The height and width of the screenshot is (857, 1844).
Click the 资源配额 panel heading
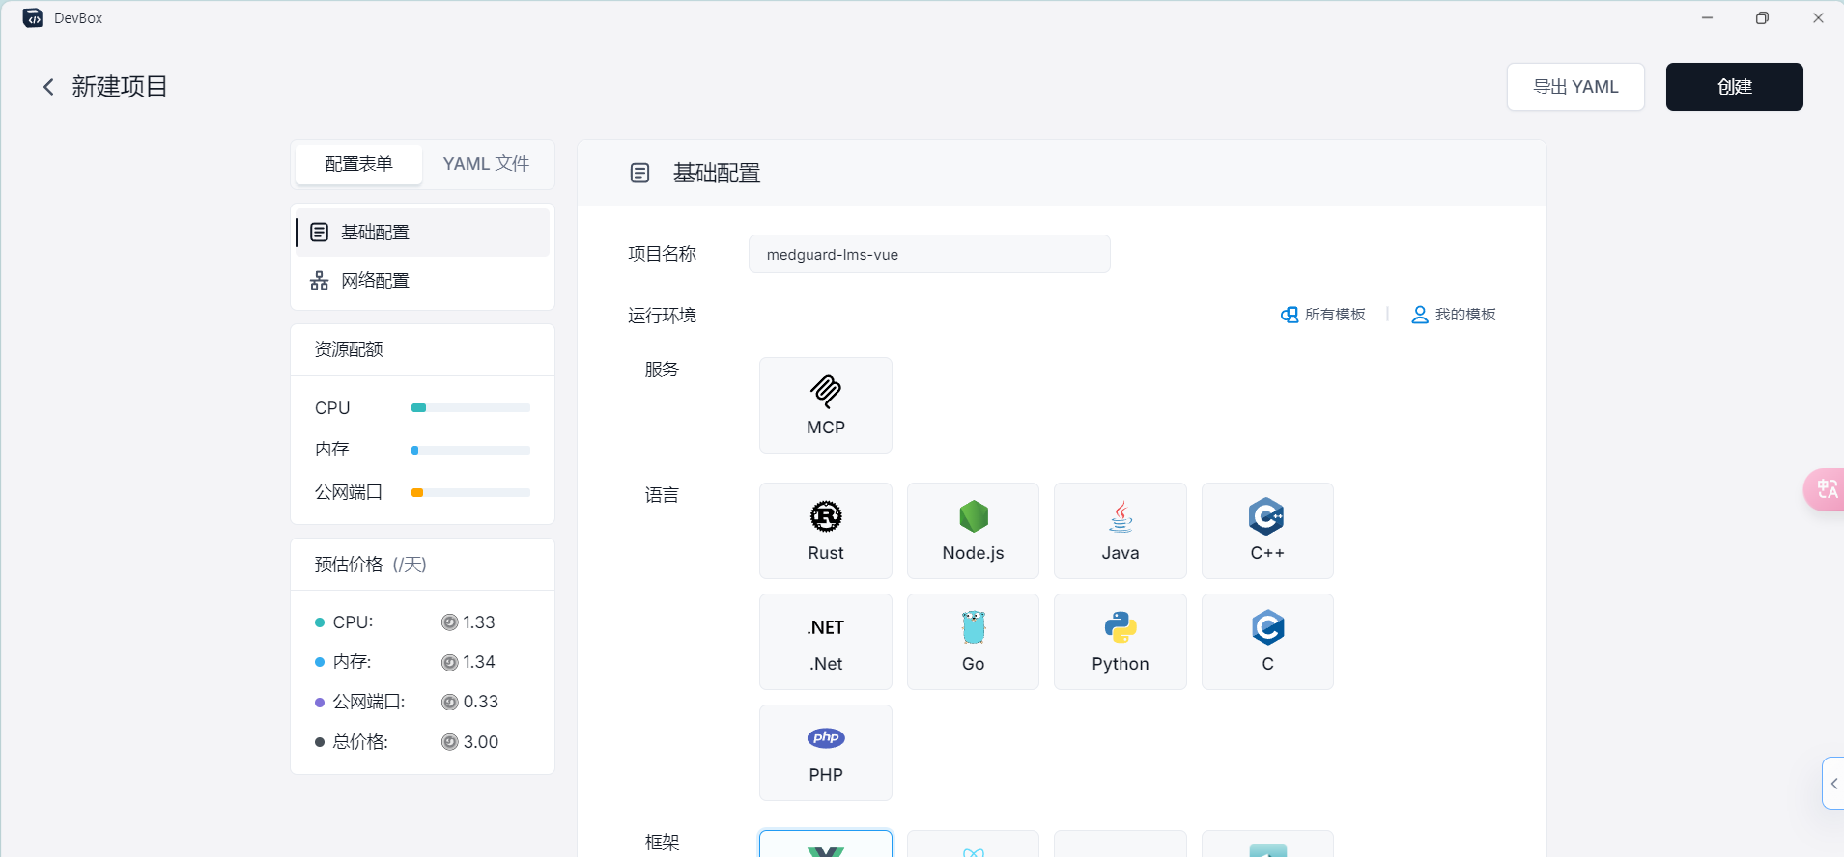pyautogui.click(x=349, y=349)
